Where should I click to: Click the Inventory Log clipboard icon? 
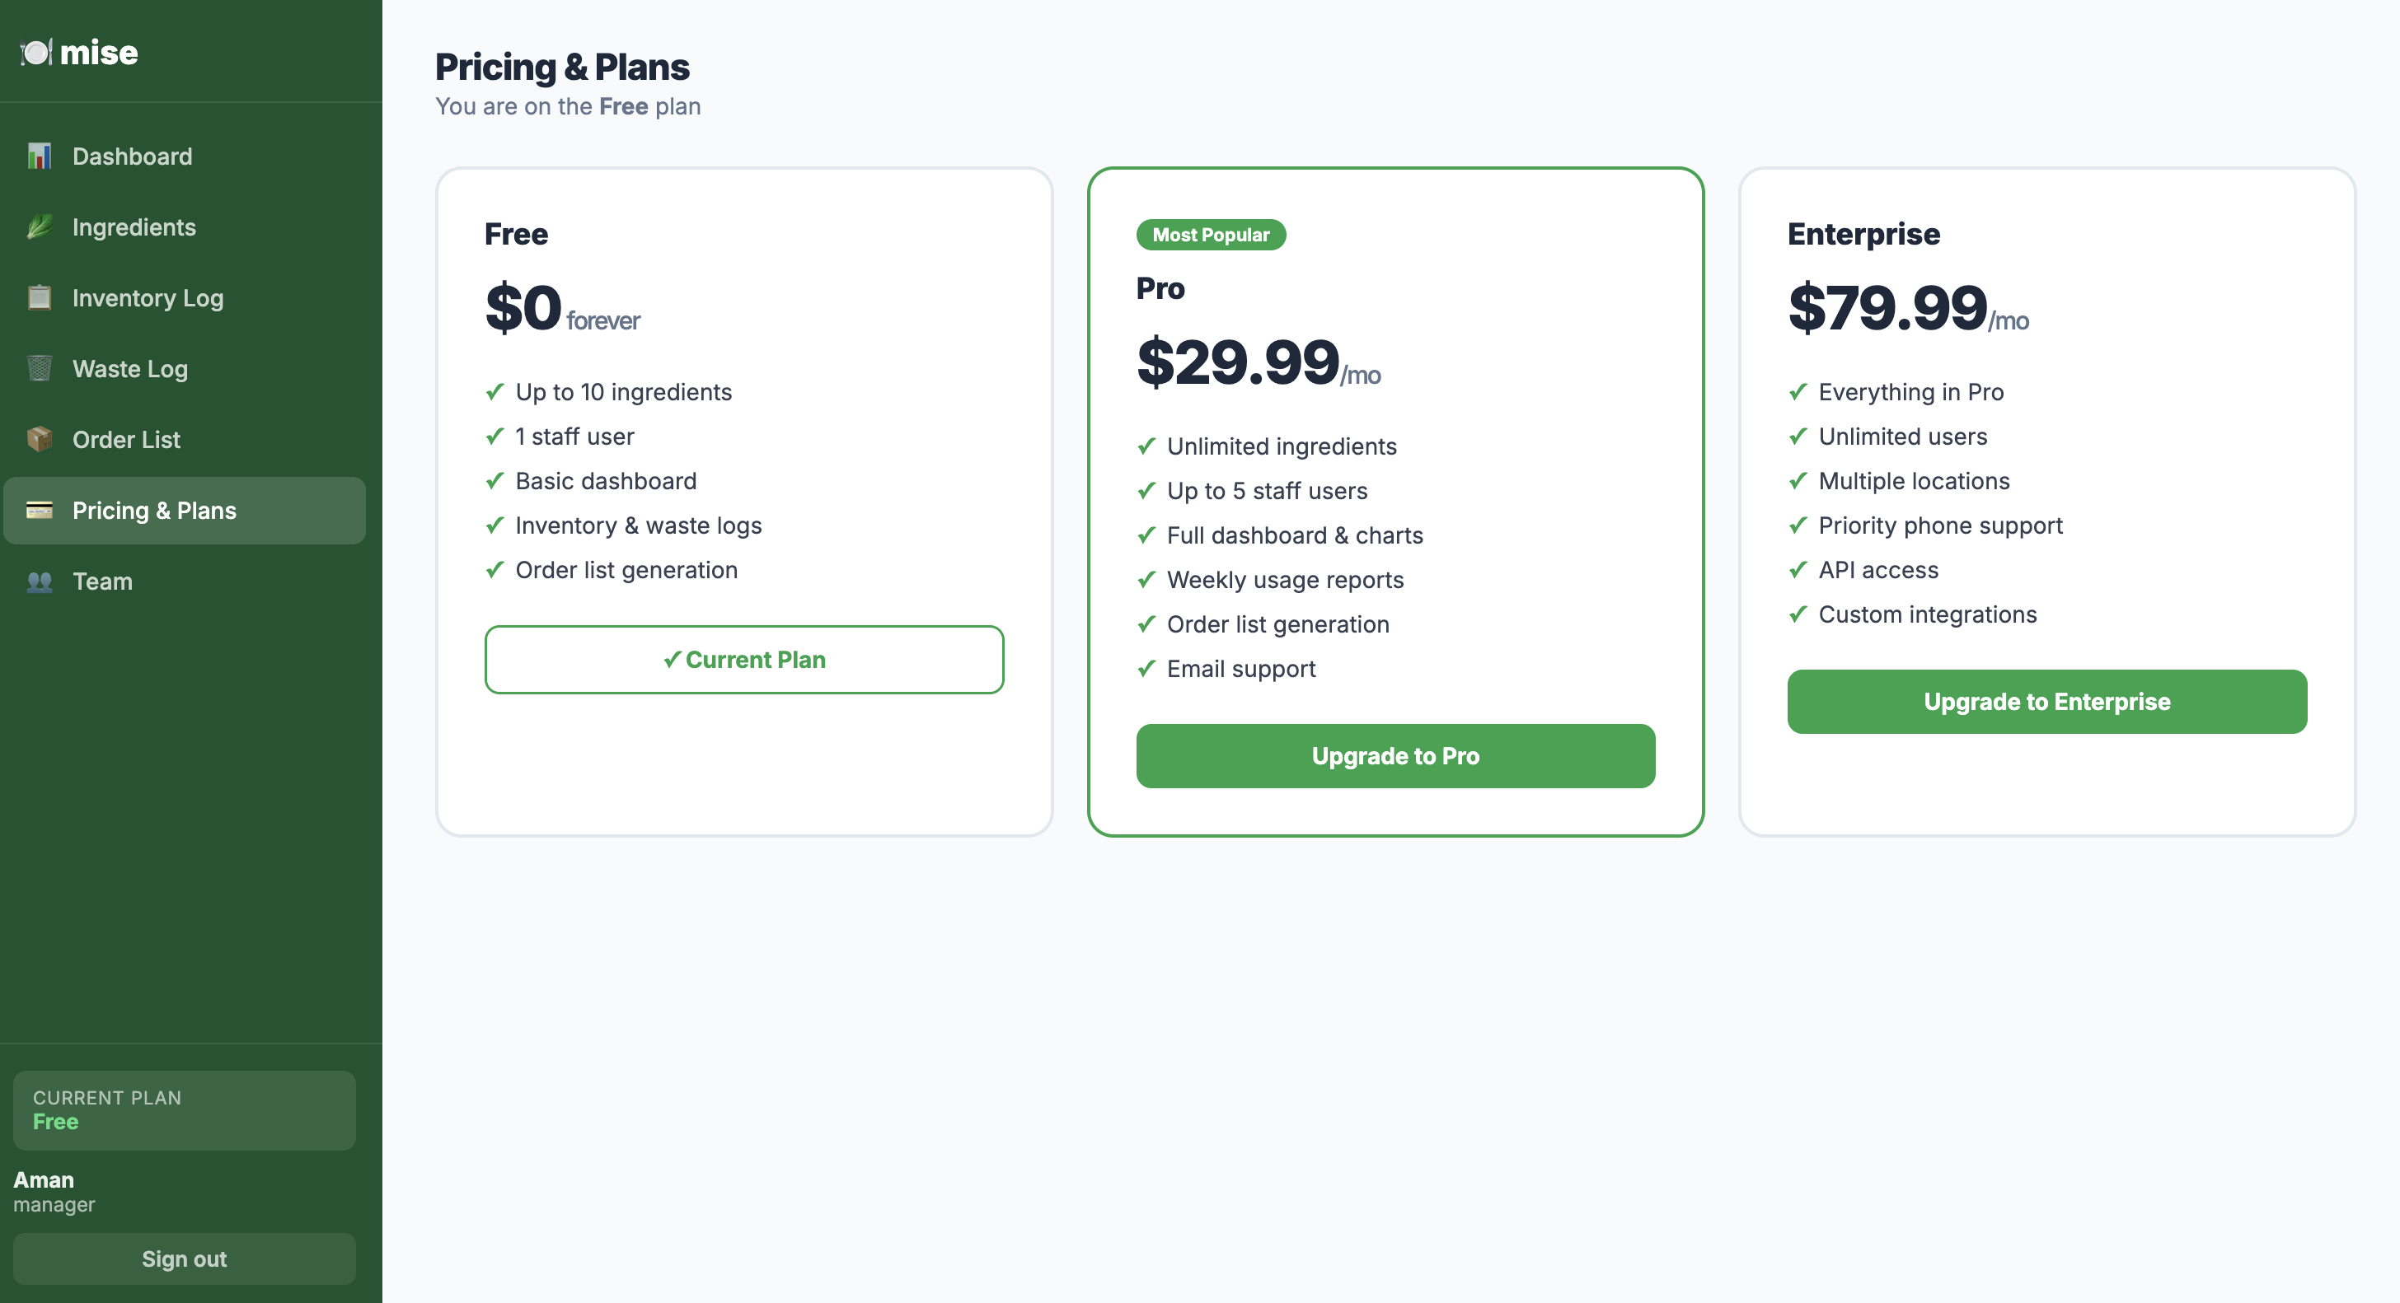39,298
